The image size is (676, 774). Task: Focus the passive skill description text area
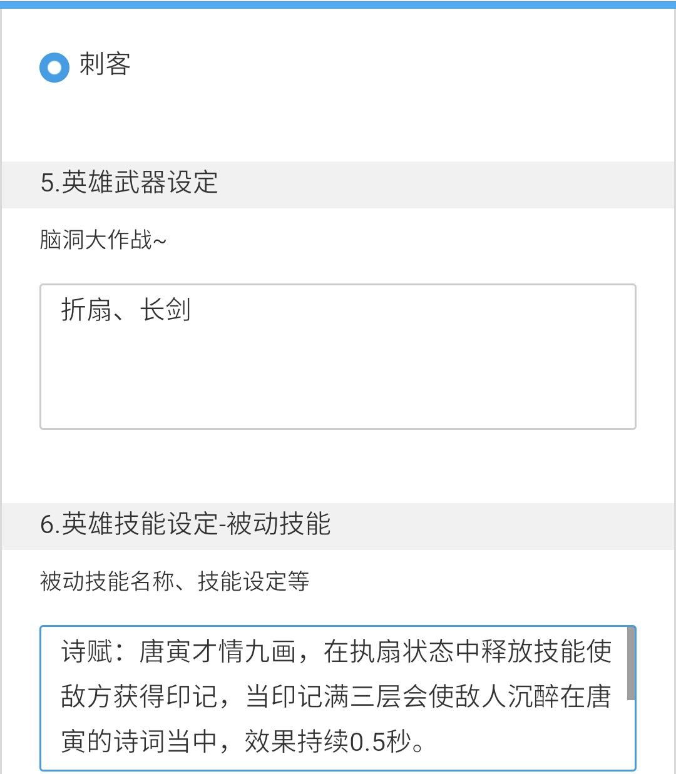[338, 698]
